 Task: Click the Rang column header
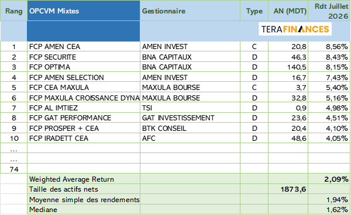[x=13, y=11]
